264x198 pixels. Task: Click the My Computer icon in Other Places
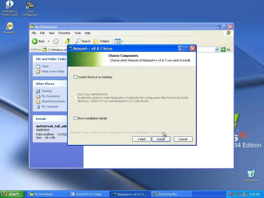click(38, 106)
